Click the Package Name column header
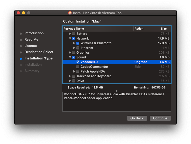191x144 pixels. point(98,29)
